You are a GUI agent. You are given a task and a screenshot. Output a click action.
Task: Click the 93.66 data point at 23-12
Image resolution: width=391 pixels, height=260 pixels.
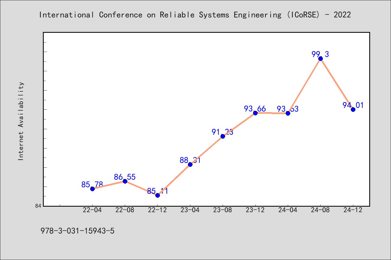point(255,113)
